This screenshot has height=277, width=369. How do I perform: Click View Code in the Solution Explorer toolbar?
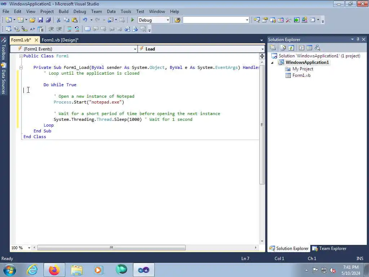pyautogui.click(x=302, y=48)
